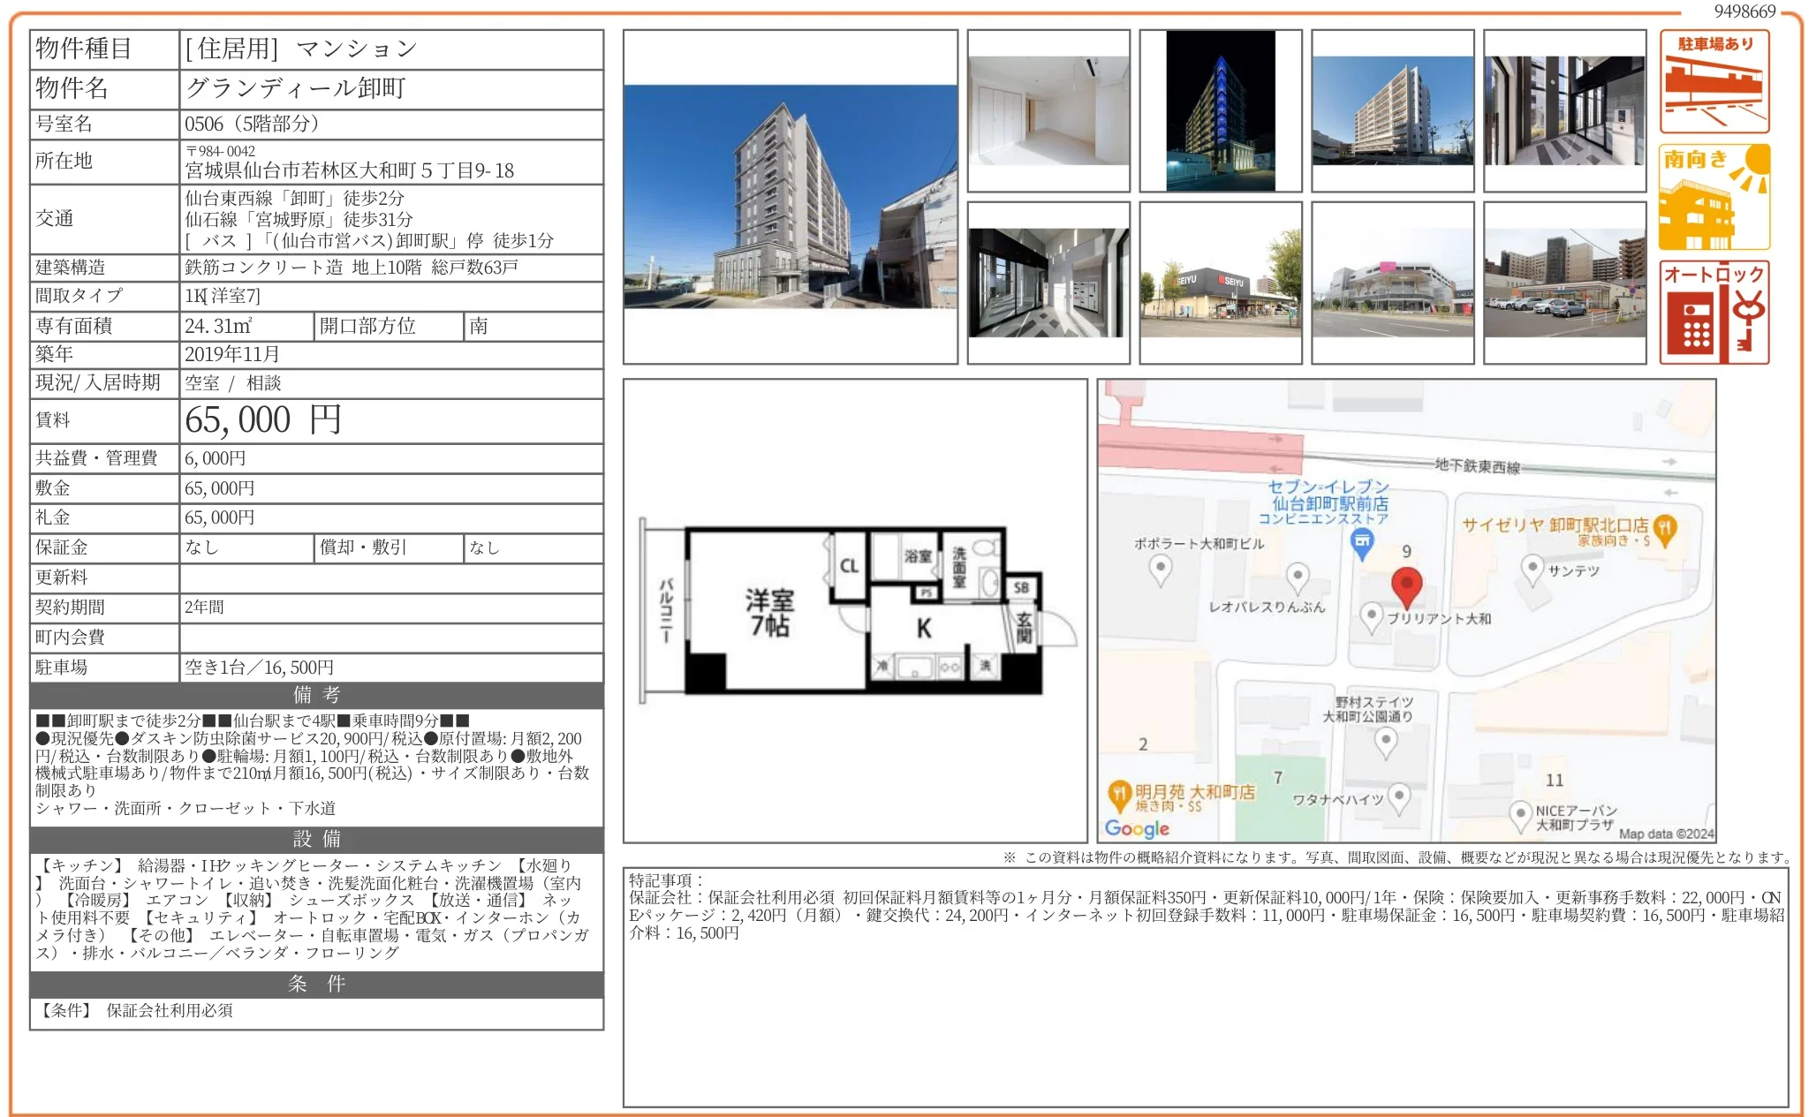1816x1117 pixels.
Task: Open the night view building photo
Action: click(x=1221, y=111)
